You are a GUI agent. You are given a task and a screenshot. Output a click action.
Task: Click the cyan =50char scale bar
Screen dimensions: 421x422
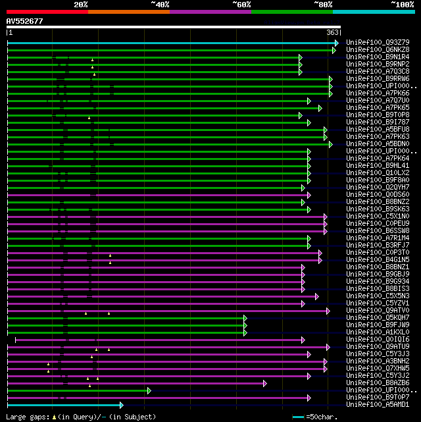[x=298, y=417]
